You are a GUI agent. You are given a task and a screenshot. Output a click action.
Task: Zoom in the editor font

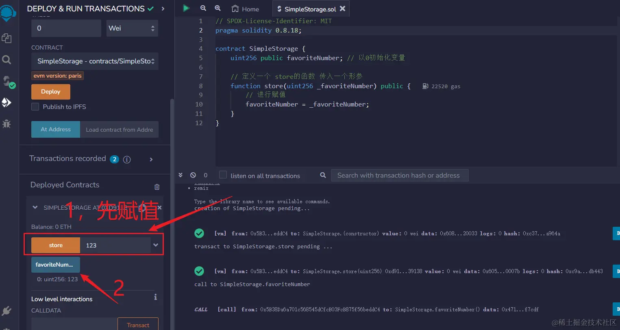pos(218,8)
